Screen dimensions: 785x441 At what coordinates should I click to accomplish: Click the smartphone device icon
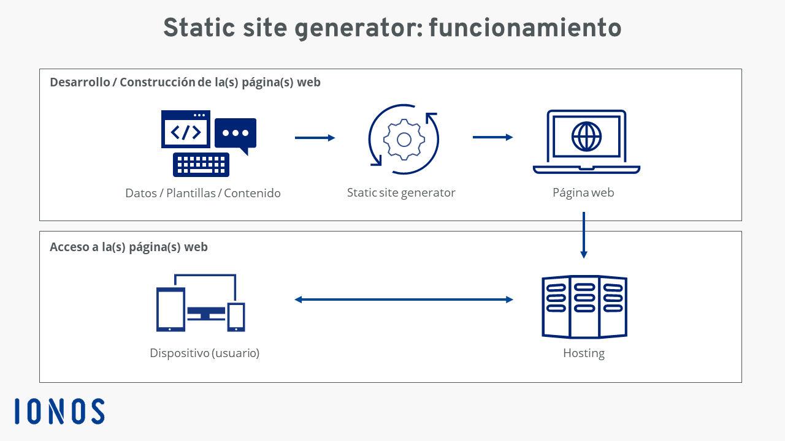point(236,317)
